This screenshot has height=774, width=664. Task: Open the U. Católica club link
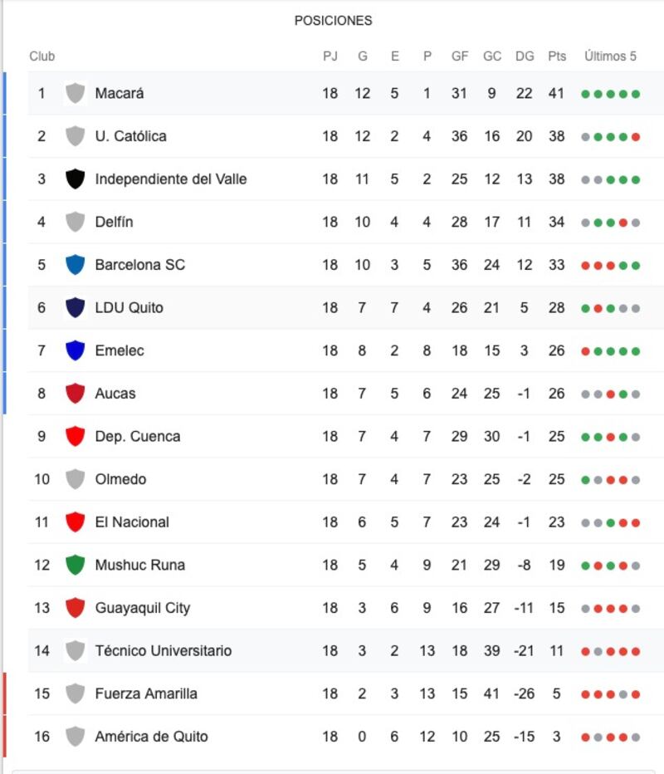click(x=131, y=135)
